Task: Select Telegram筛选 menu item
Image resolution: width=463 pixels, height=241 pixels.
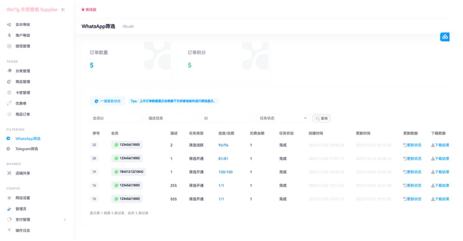Action: pyautogui.click(x=27, y=149)
